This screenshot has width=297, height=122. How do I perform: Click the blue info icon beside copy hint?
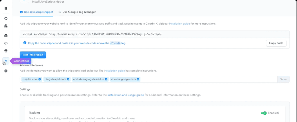click(25, 43)
